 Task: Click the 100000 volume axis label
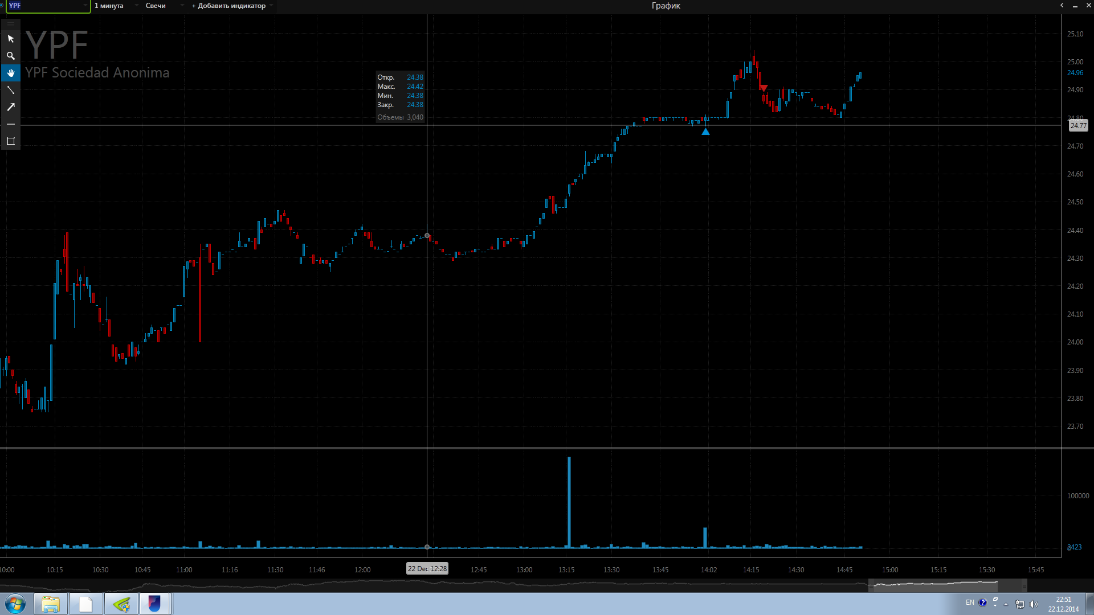pos(1078,496)
